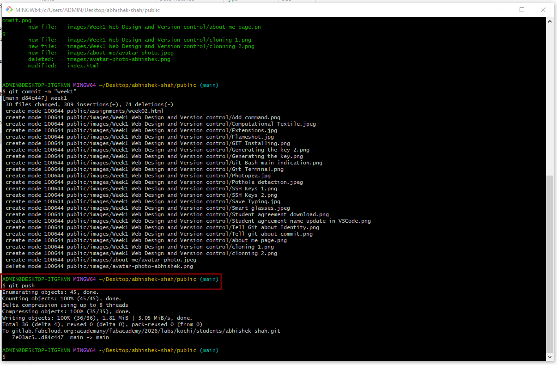
Task: Click the Git Bash icon in title bar
Action: 9,10
